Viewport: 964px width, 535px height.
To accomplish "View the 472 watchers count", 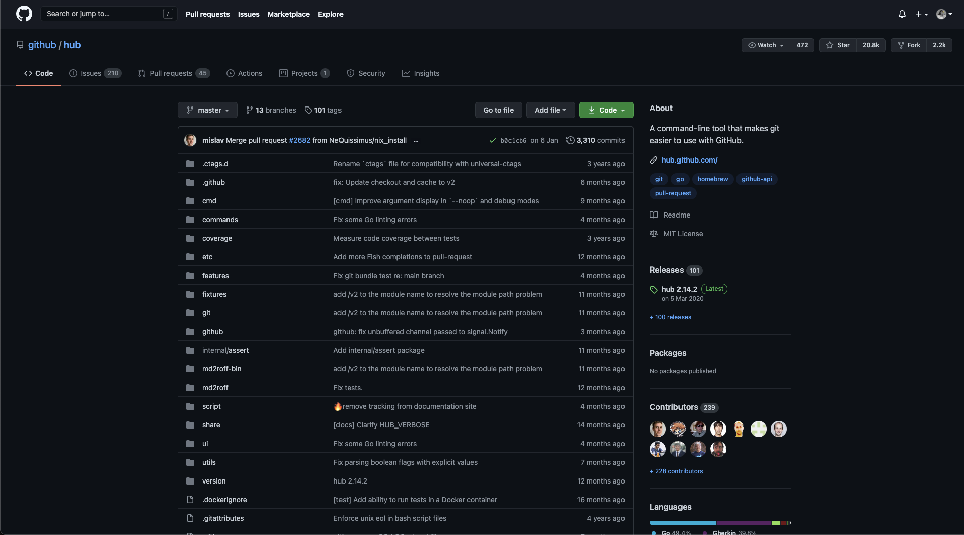I will [802, 45].
